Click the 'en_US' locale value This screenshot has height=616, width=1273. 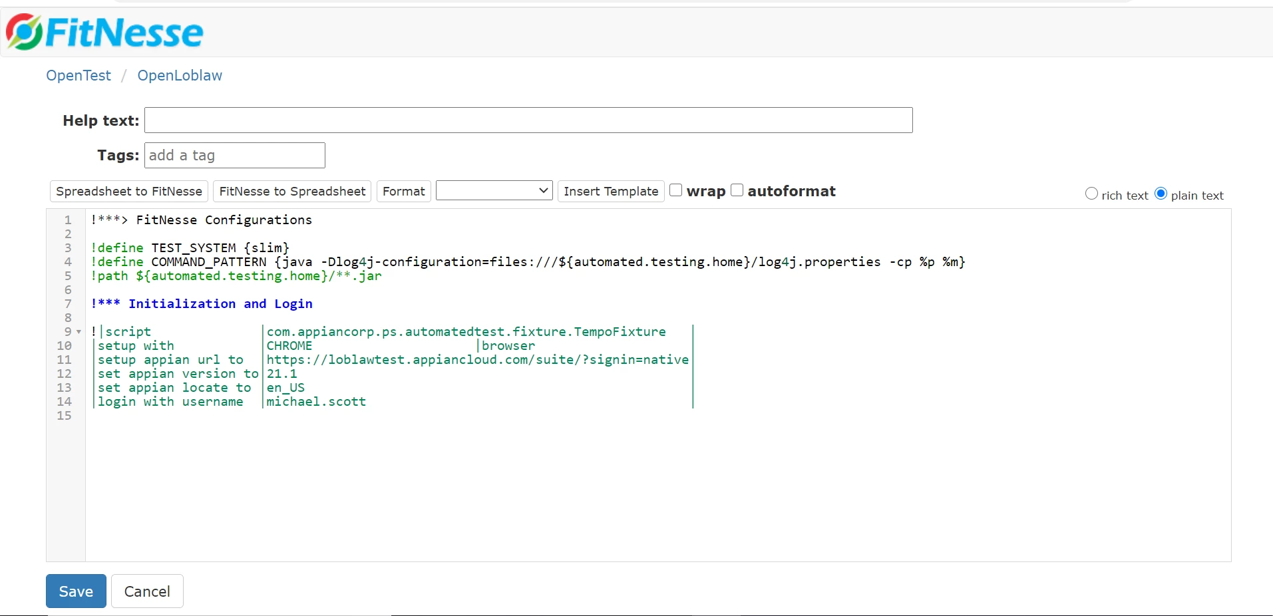pyautogui.click(x=285, y=388)
